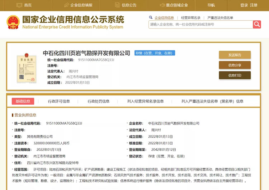The height and width of the screenshot is (190, 269).
Task: Select the 严重违法失信名单 search category
Action: point(220,18)
